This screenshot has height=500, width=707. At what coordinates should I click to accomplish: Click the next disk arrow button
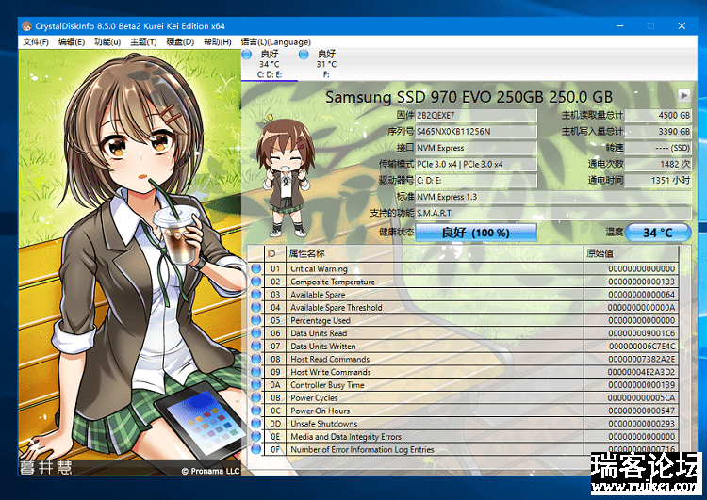[x=684, y=95]
